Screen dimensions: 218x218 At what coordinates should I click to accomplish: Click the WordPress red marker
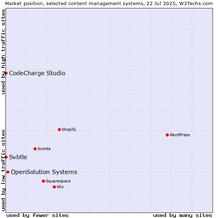point(167,135)
